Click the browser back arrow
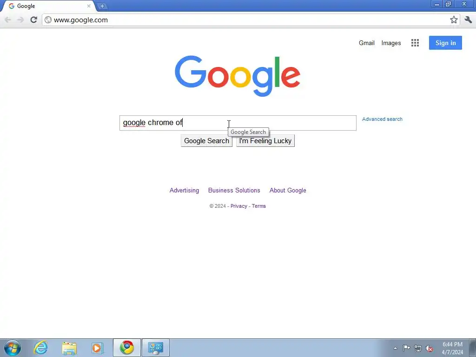Screen dimensions: 476x357 coord(8,20)
